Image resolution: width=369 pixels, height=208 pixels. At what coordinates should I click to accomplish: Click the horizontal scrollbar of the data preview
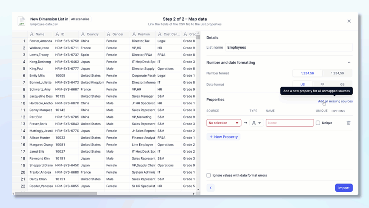click(56, 193)
